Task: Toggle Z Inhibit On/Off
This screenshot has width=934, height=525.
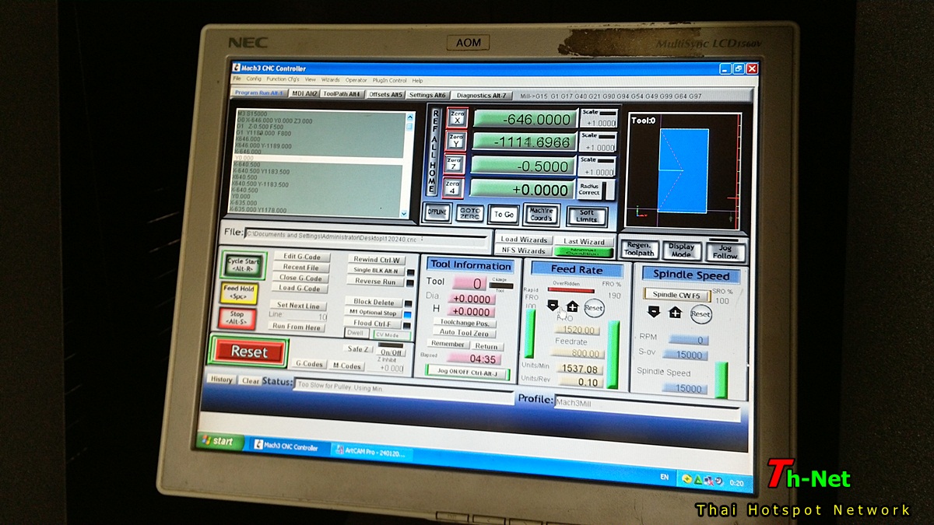Action: pyautogui.click(x=392, y=352)
